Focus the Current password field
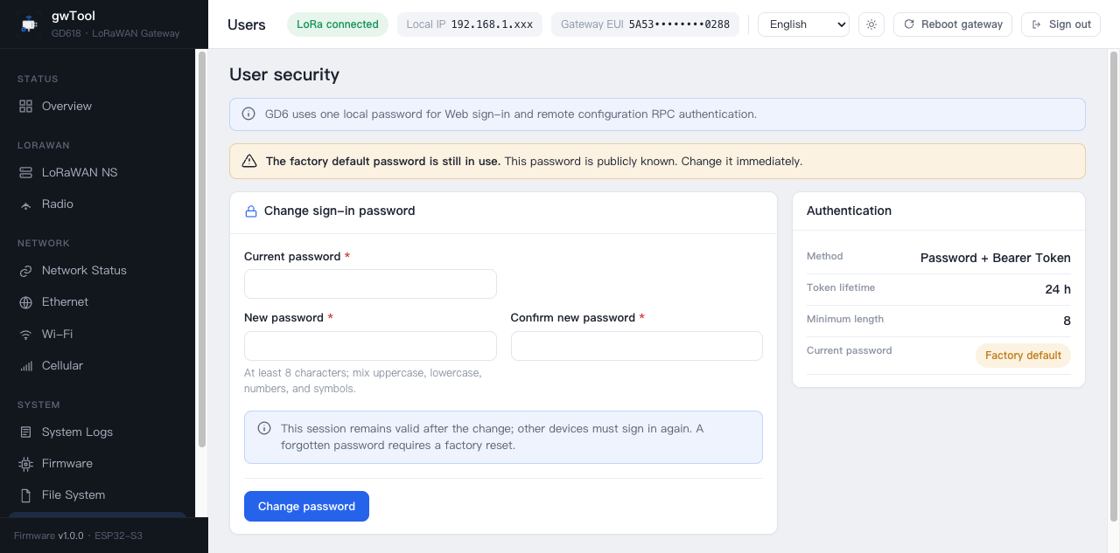 370,284
